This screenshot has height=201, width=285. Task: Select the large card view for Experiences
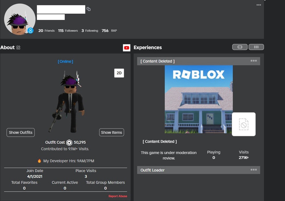click(240, 47)
